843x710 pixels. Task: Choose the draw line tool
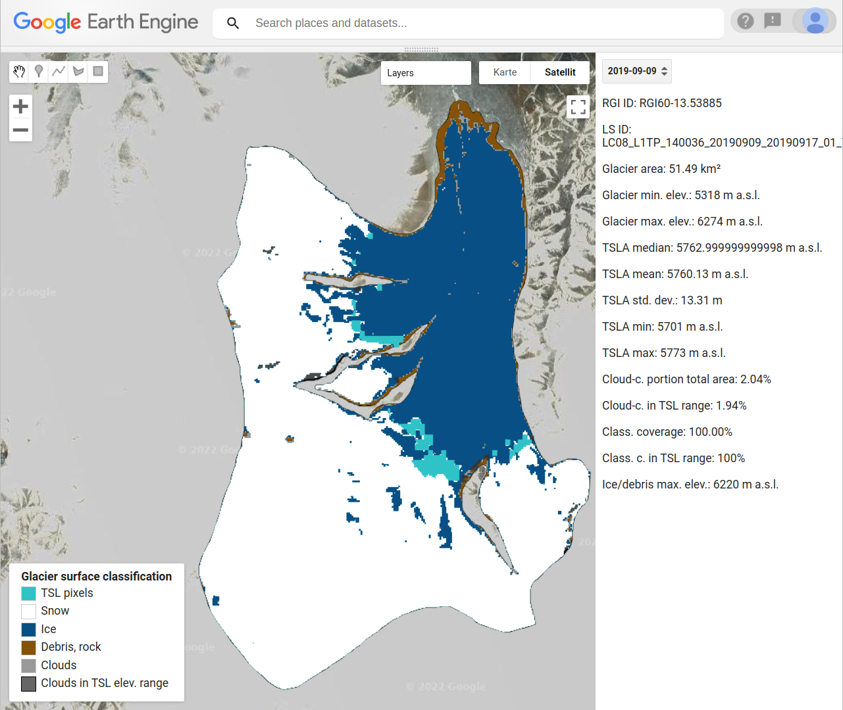(x=59, y=72)
